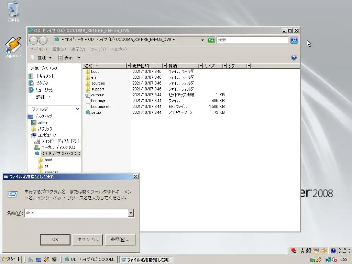Click network icon in system tray
Image resolution: width=352 pixels, height=264 pixels.
(x=328, y=260)
